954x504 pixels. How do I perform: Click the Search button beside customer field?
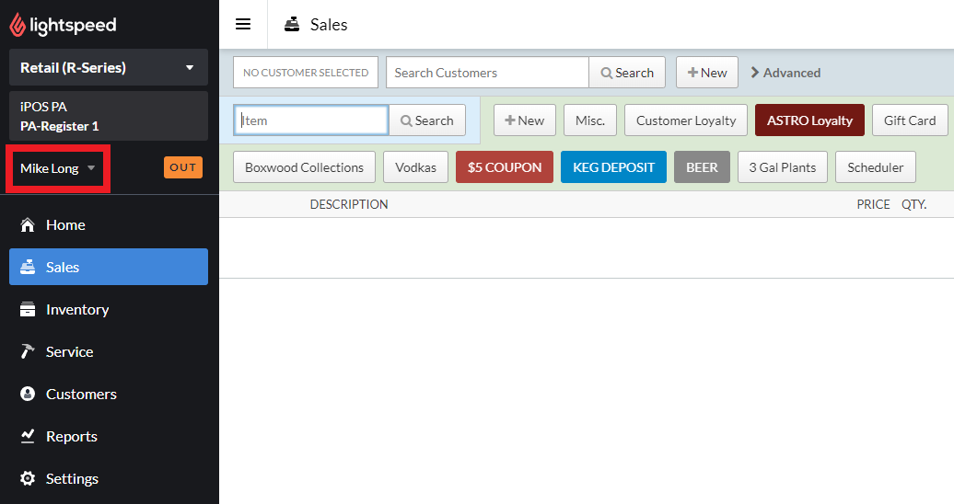click(626, 73)
